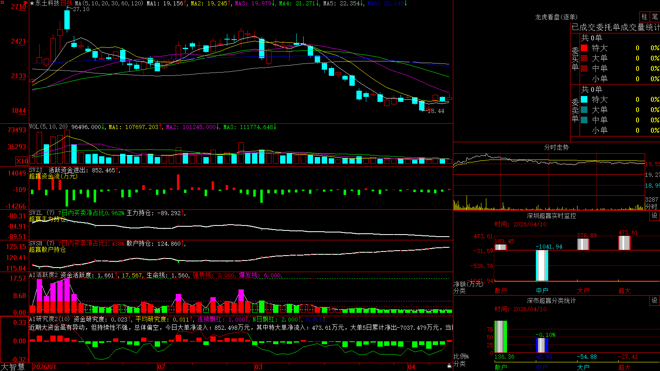The width and height of the screenshot is (660, 371).
Task: Click the teal 中单 swatch under 委卖单
Action: (x=584, y=120)
